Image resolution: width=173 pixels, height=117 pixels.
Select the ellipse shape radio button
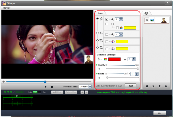tap(97, 47)
